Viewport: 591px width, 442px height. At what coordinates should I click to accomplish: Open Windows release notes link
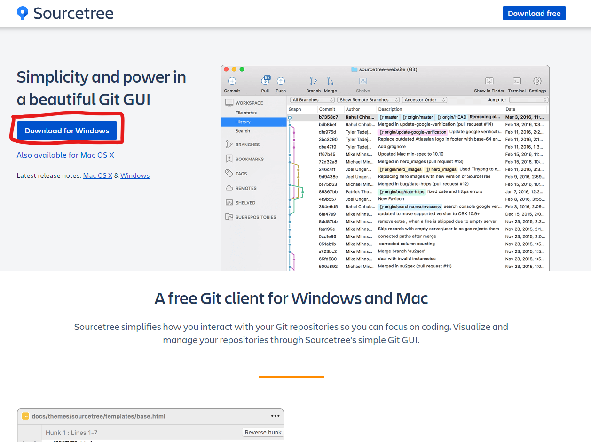[x=135, y=175]
